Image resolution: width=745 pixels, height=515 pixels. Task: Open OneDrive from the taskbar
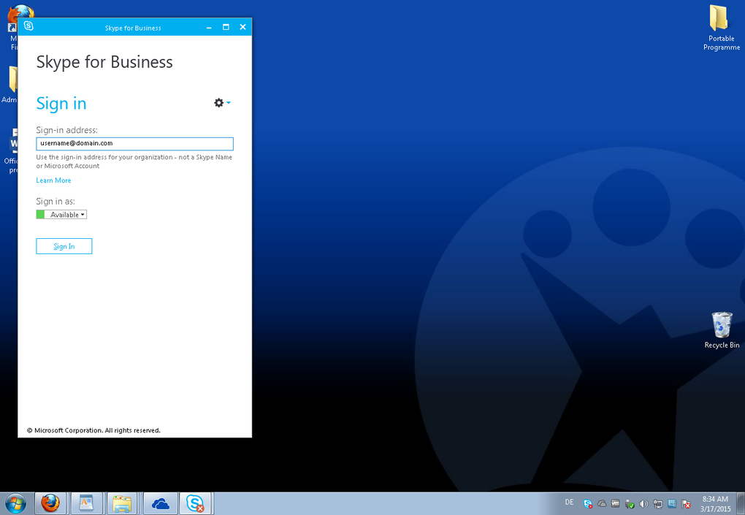(160, 503)
